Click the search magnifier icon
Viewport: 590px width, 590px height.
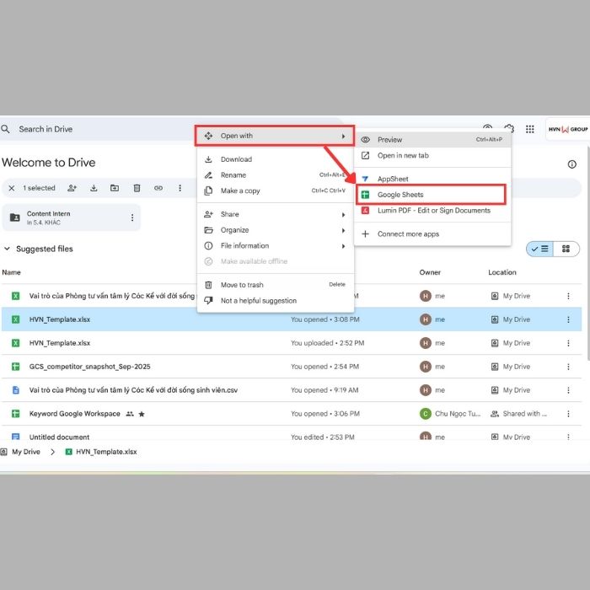pos(5,129)
